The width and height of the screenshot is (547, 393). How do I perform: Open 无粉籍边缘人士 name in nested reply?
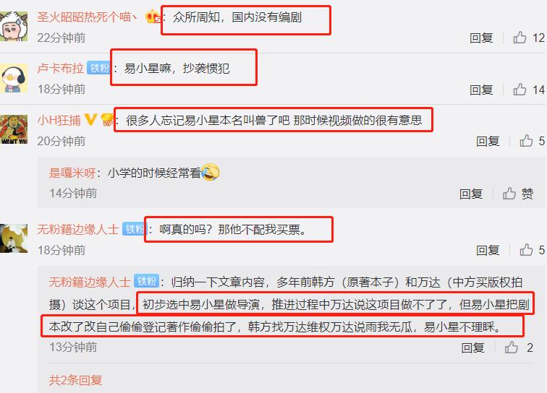point(90,282)
